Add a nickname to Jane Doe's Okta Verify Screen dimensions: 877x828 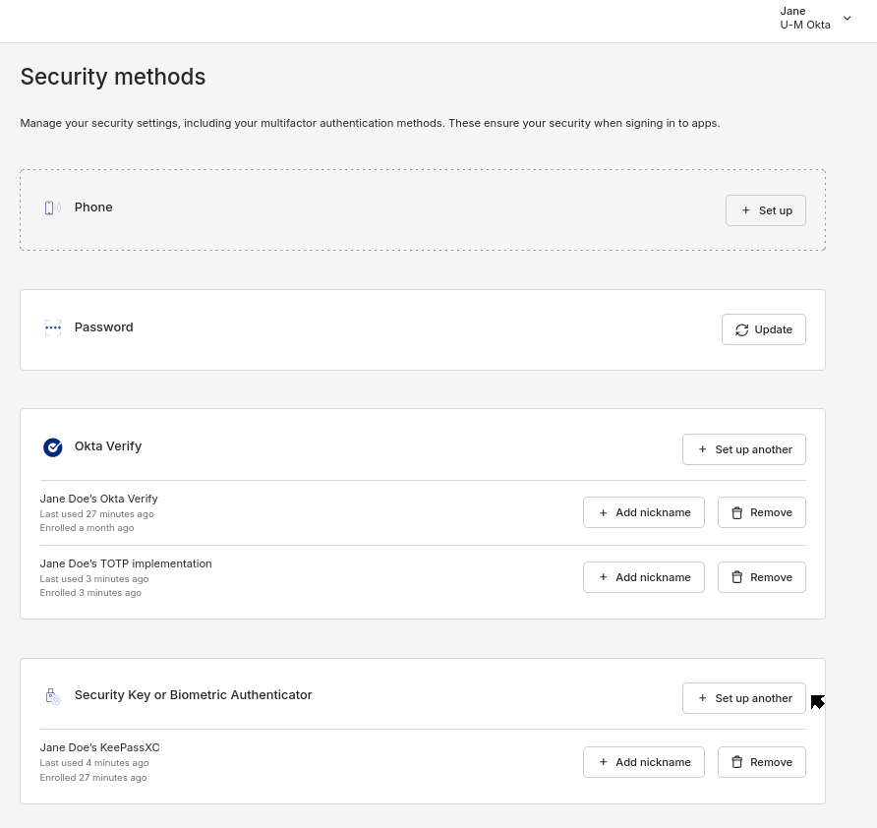(x=643, y=512)
